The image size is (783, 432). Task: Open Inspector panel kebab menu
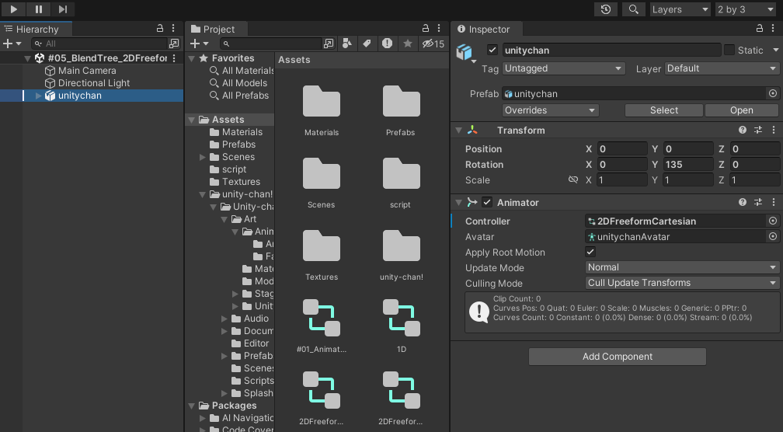[x=773, y=29]
